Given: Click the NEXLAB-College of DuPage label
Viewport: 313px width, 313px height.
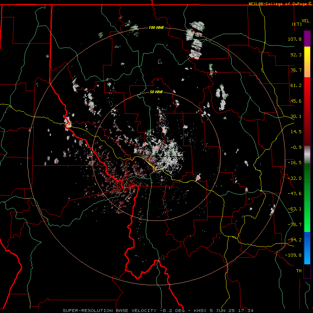Looking at the screenshot, I should point(278,4).
